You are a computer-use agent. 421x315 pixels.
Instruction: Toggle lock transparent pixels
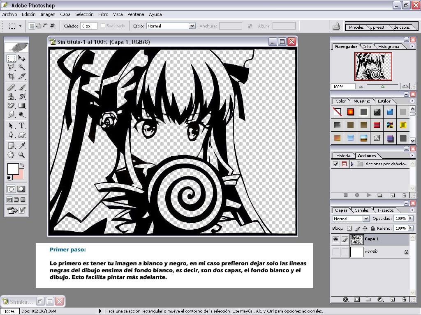tap(349, 228)
